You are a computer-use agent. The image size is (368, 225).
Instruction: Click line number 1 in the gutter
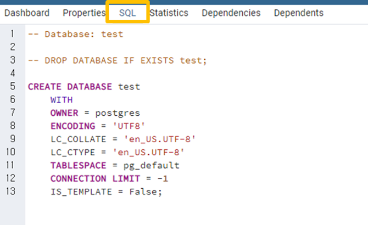point(13,34)
